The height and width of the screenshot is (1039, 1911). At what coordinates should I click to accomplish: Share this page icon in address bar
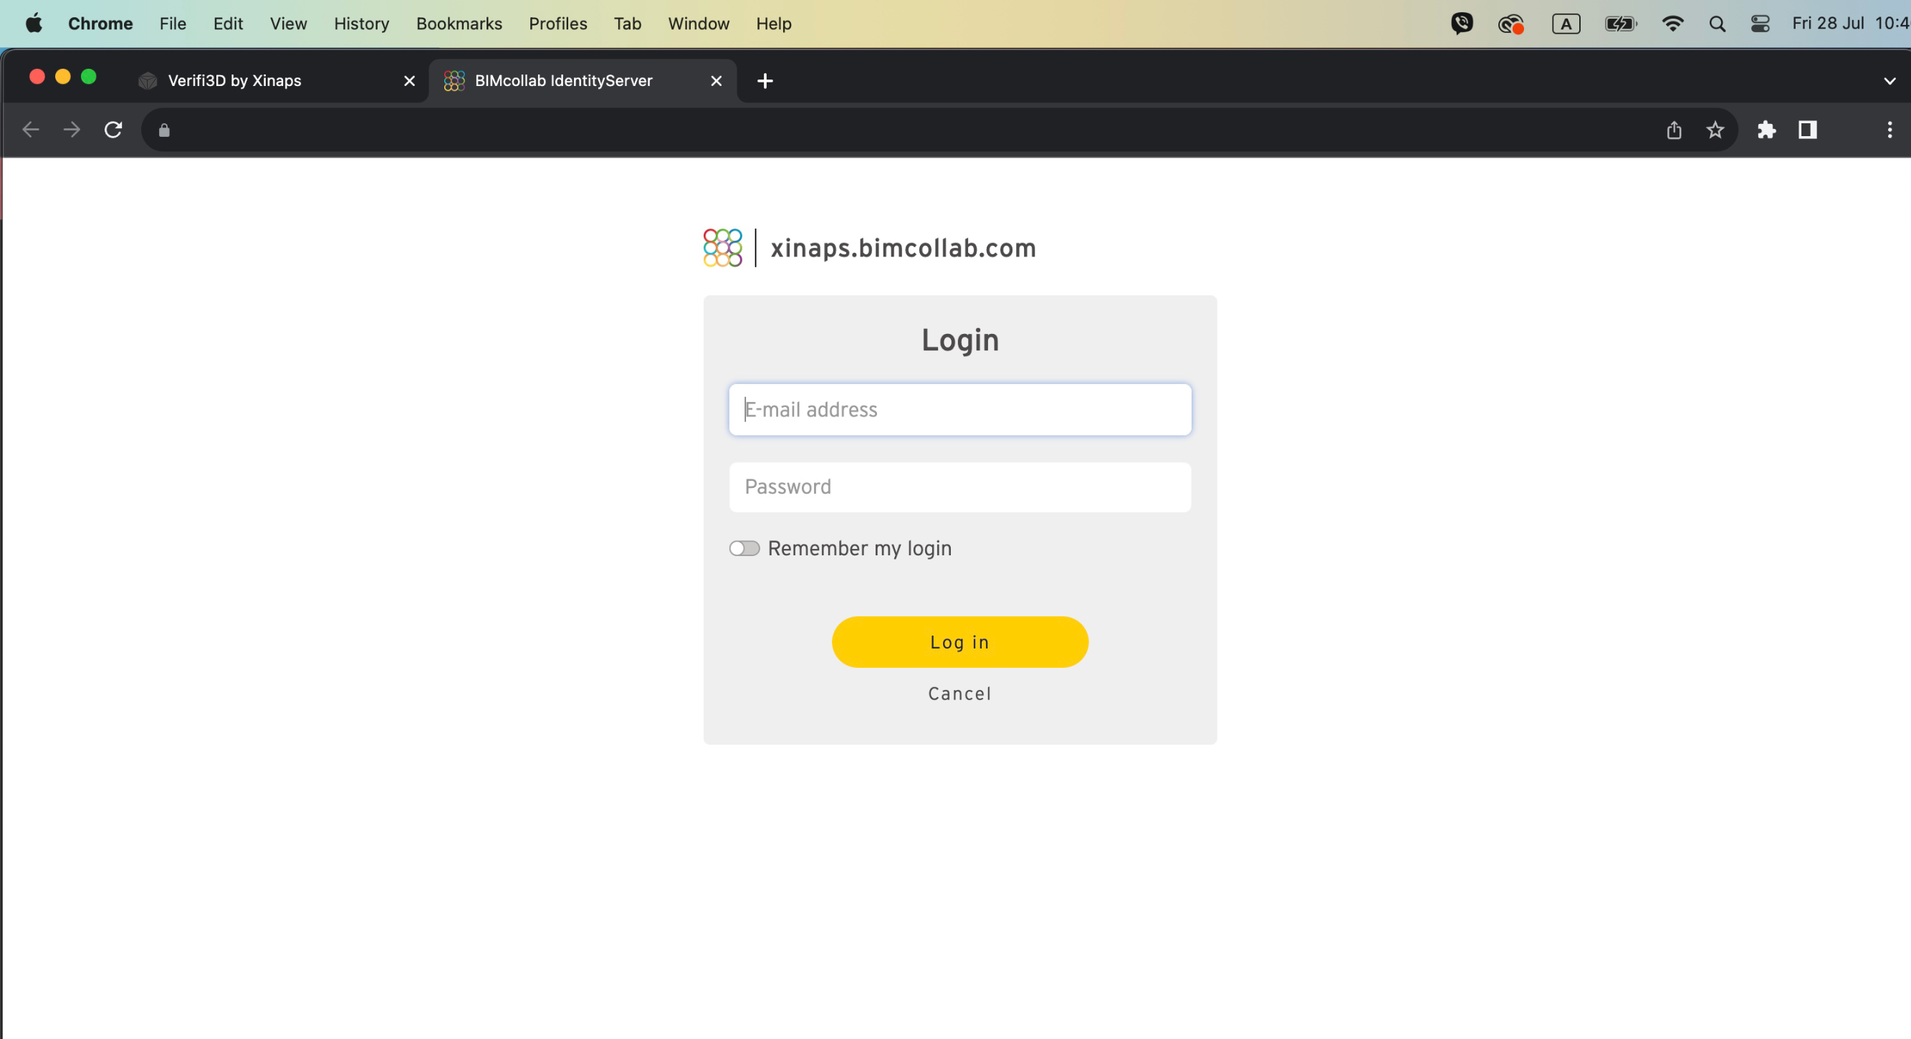(x=1675, y=130)
